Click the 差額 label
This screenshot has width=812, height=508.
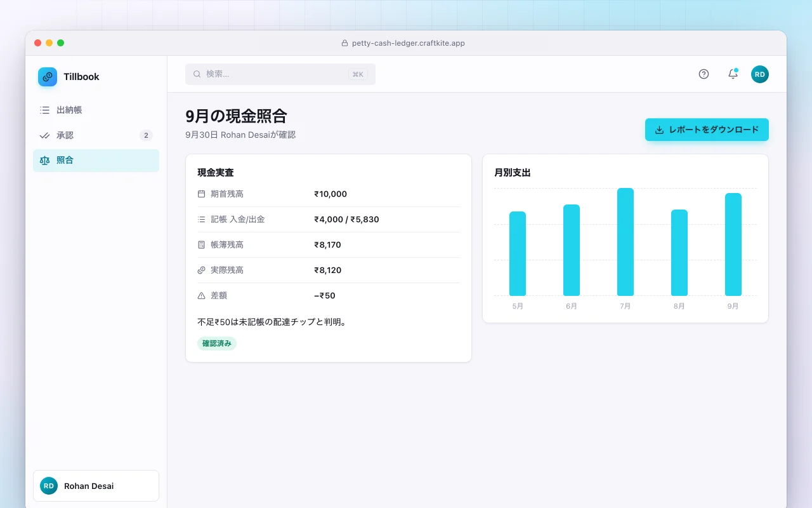[219, 295]
